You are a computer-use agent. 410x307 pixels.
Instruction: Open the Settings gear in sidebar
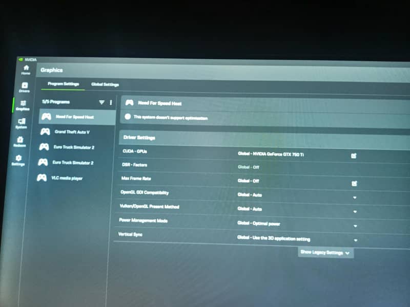click(x=18, y=160)
